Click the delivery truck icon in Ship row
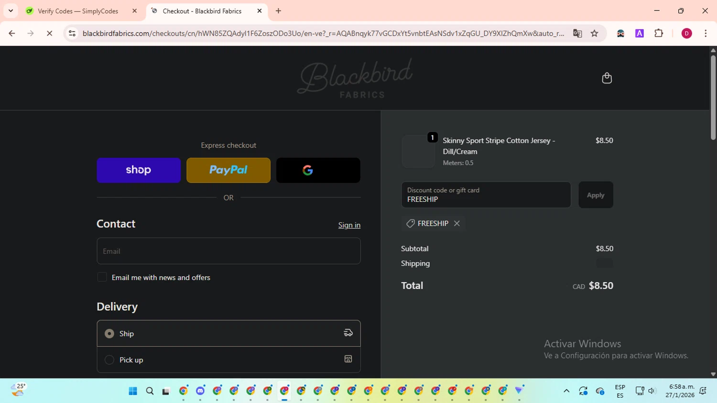This screenshot has width=717, height=403. pos(348,333)
